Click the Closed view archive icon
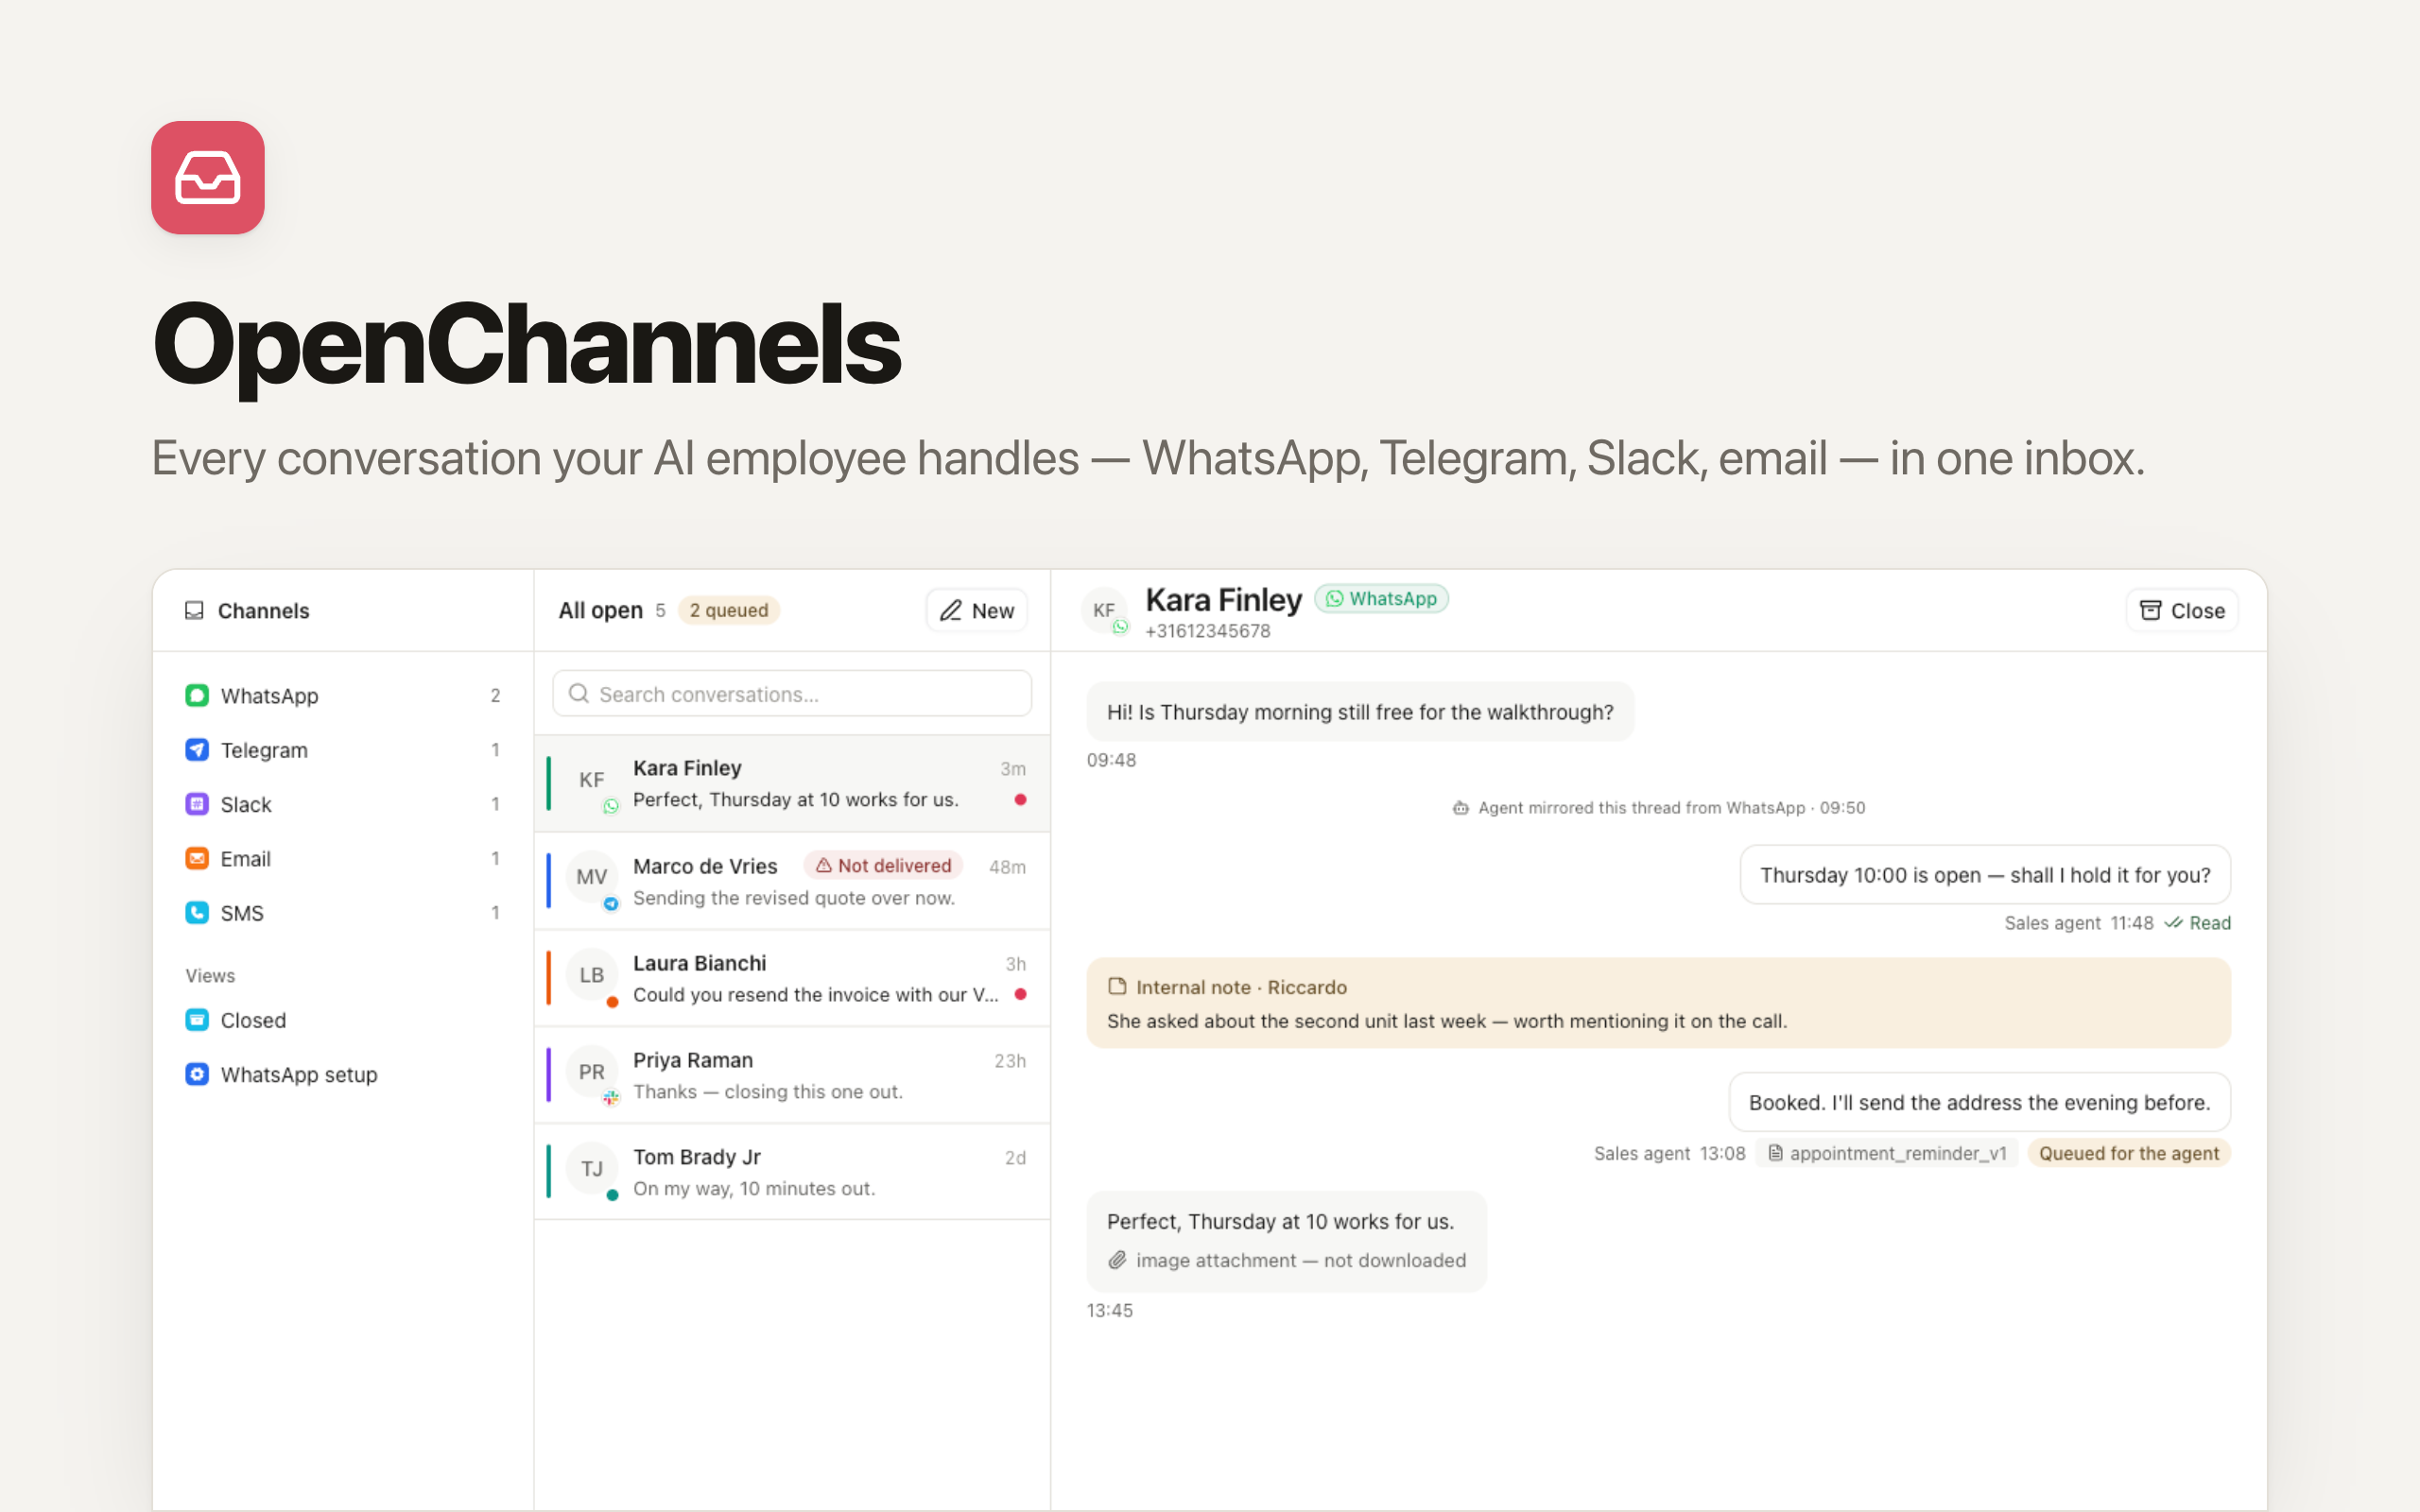 pyautogui.click(x=197, y=1020)
